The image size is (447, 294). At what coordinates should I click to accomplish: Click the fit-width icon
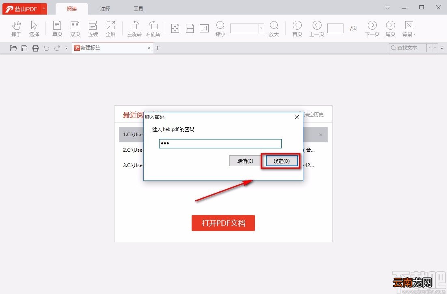point(190,28)
